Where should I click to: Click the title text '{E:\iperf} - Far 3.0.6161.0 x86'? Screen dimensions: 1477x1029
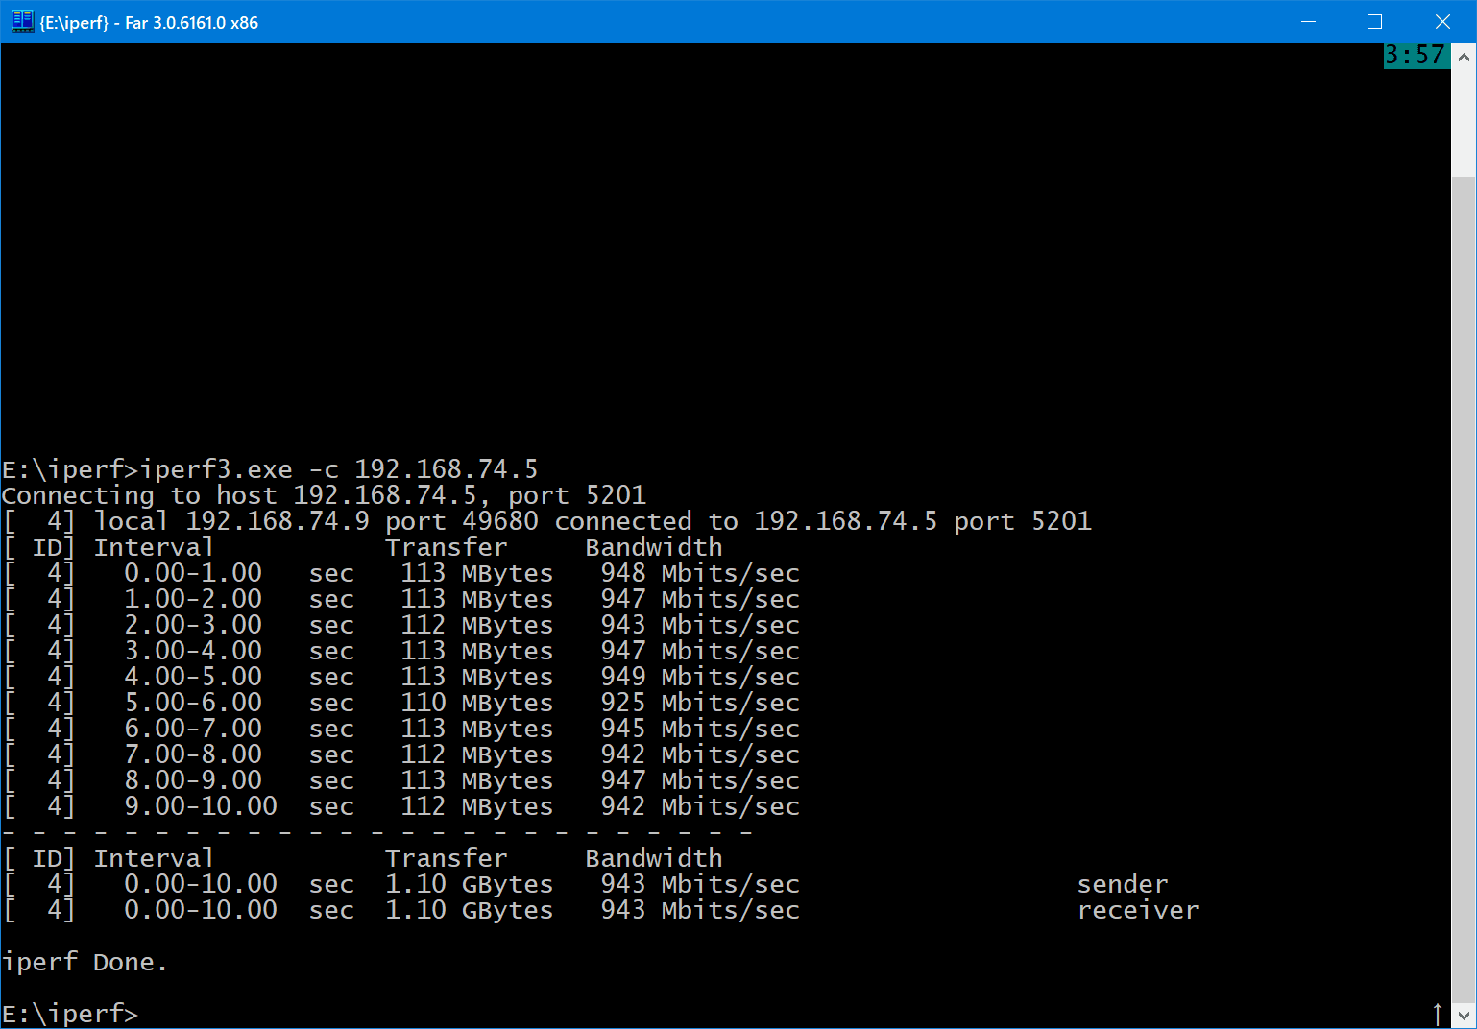click(x=149, y=22)
